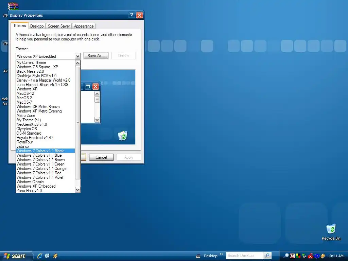Click the Delete button
This screenshot has width=348, height=261.
point(123,56)
